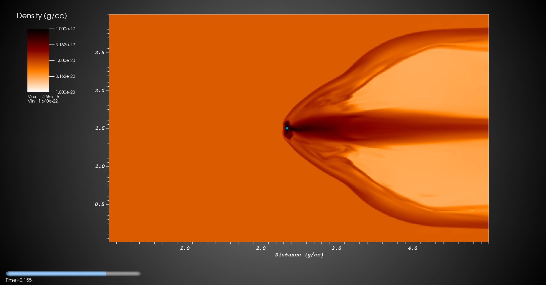Click the 'Time=0.155' label
The height and width of the screenshot is (285, 546).
click(x=19, y=280)
